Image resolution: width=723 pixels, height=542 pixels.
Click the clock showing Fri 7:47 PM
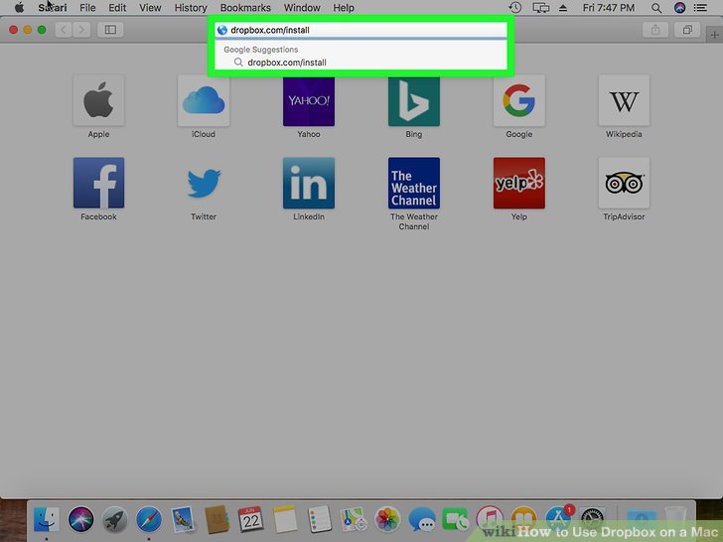pyautogui.click(x=608, y=8)
